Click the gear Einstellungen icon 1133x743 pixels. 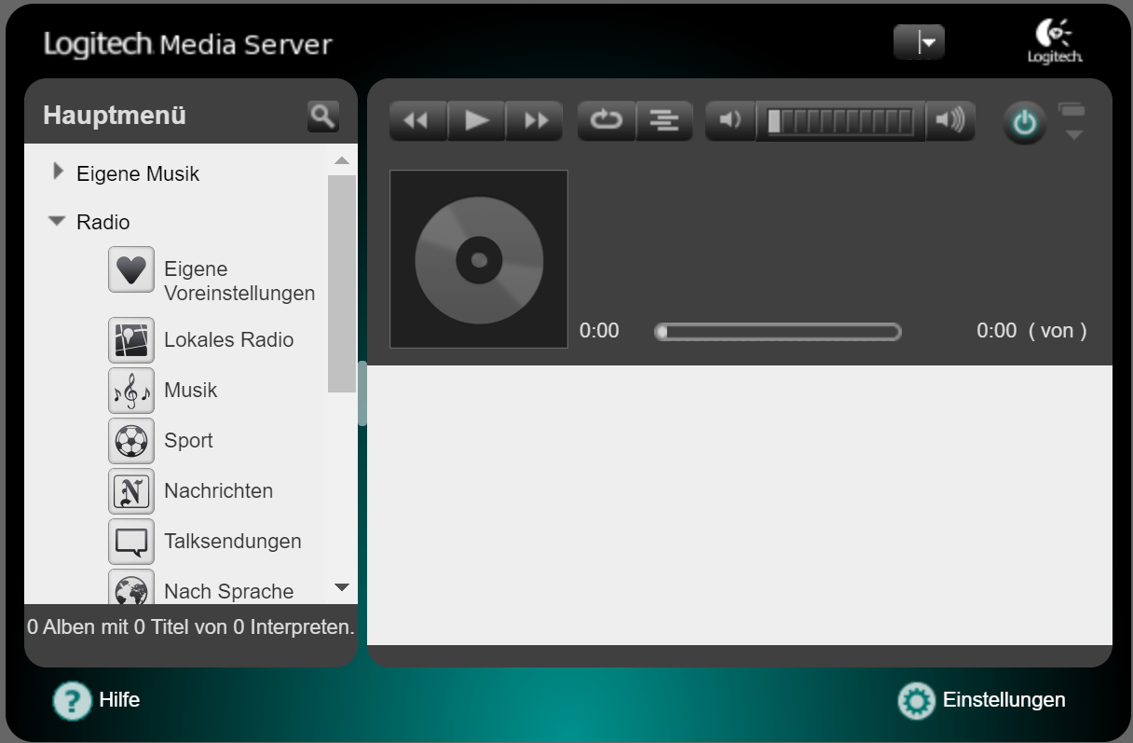point(916,701)
